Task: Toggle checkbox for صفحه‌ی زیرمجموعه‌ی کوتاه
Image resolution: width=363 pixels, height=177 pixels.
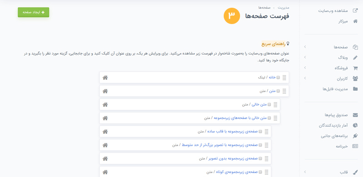Action: [x=260, y=172]
